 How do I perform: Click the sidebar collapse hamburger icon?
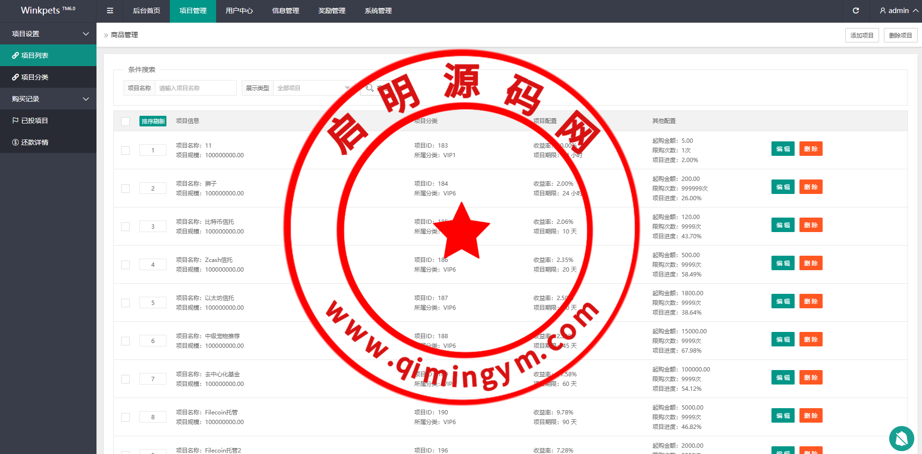click(x=110, y=11)
